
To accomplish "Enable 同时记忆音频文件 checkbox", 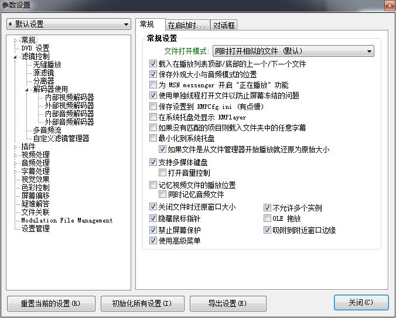I will pos(162,194).
